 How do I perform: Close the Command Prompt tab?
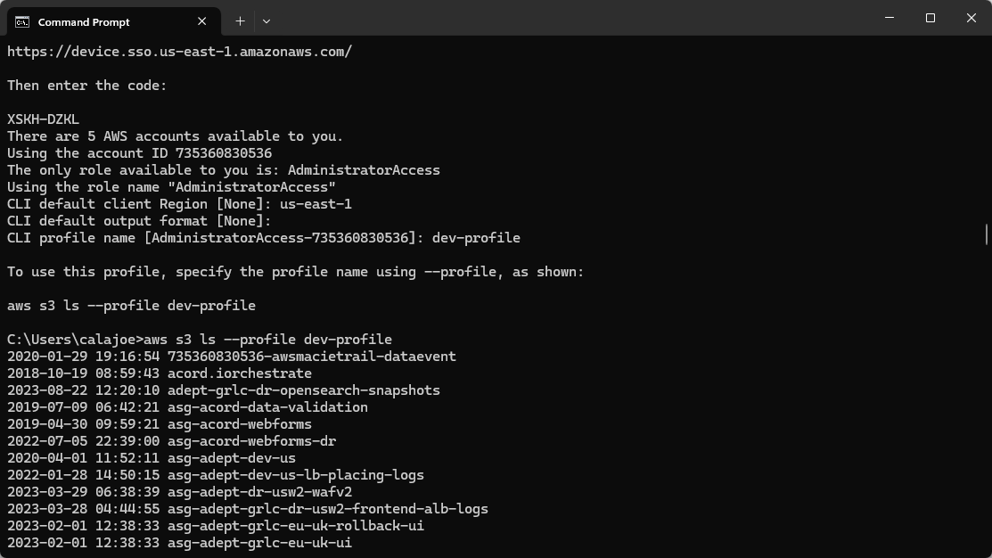click(x=202, y=21)
